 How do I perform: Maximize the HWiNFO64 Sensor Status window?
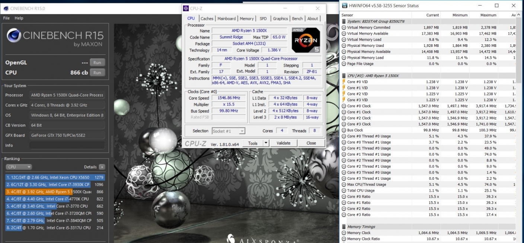point(496,6)
